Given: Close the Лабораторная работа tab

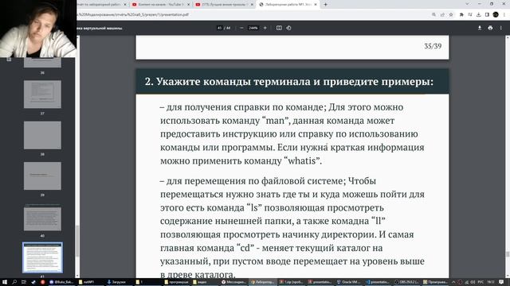Looking at the screenshot, I should (x=316, y=5).
